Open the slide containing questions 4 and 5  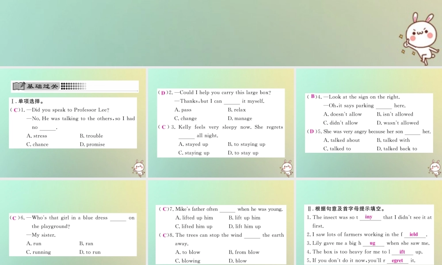(369, 123)
